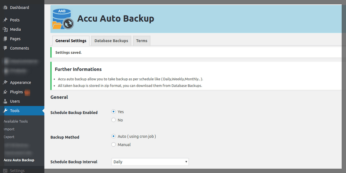Click the Pages icon in sidebar

coord(5,39)
